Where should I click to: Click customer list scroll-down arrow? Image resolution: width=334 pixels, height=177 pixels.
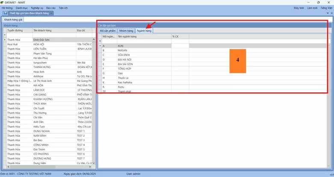tap(94, 163)
